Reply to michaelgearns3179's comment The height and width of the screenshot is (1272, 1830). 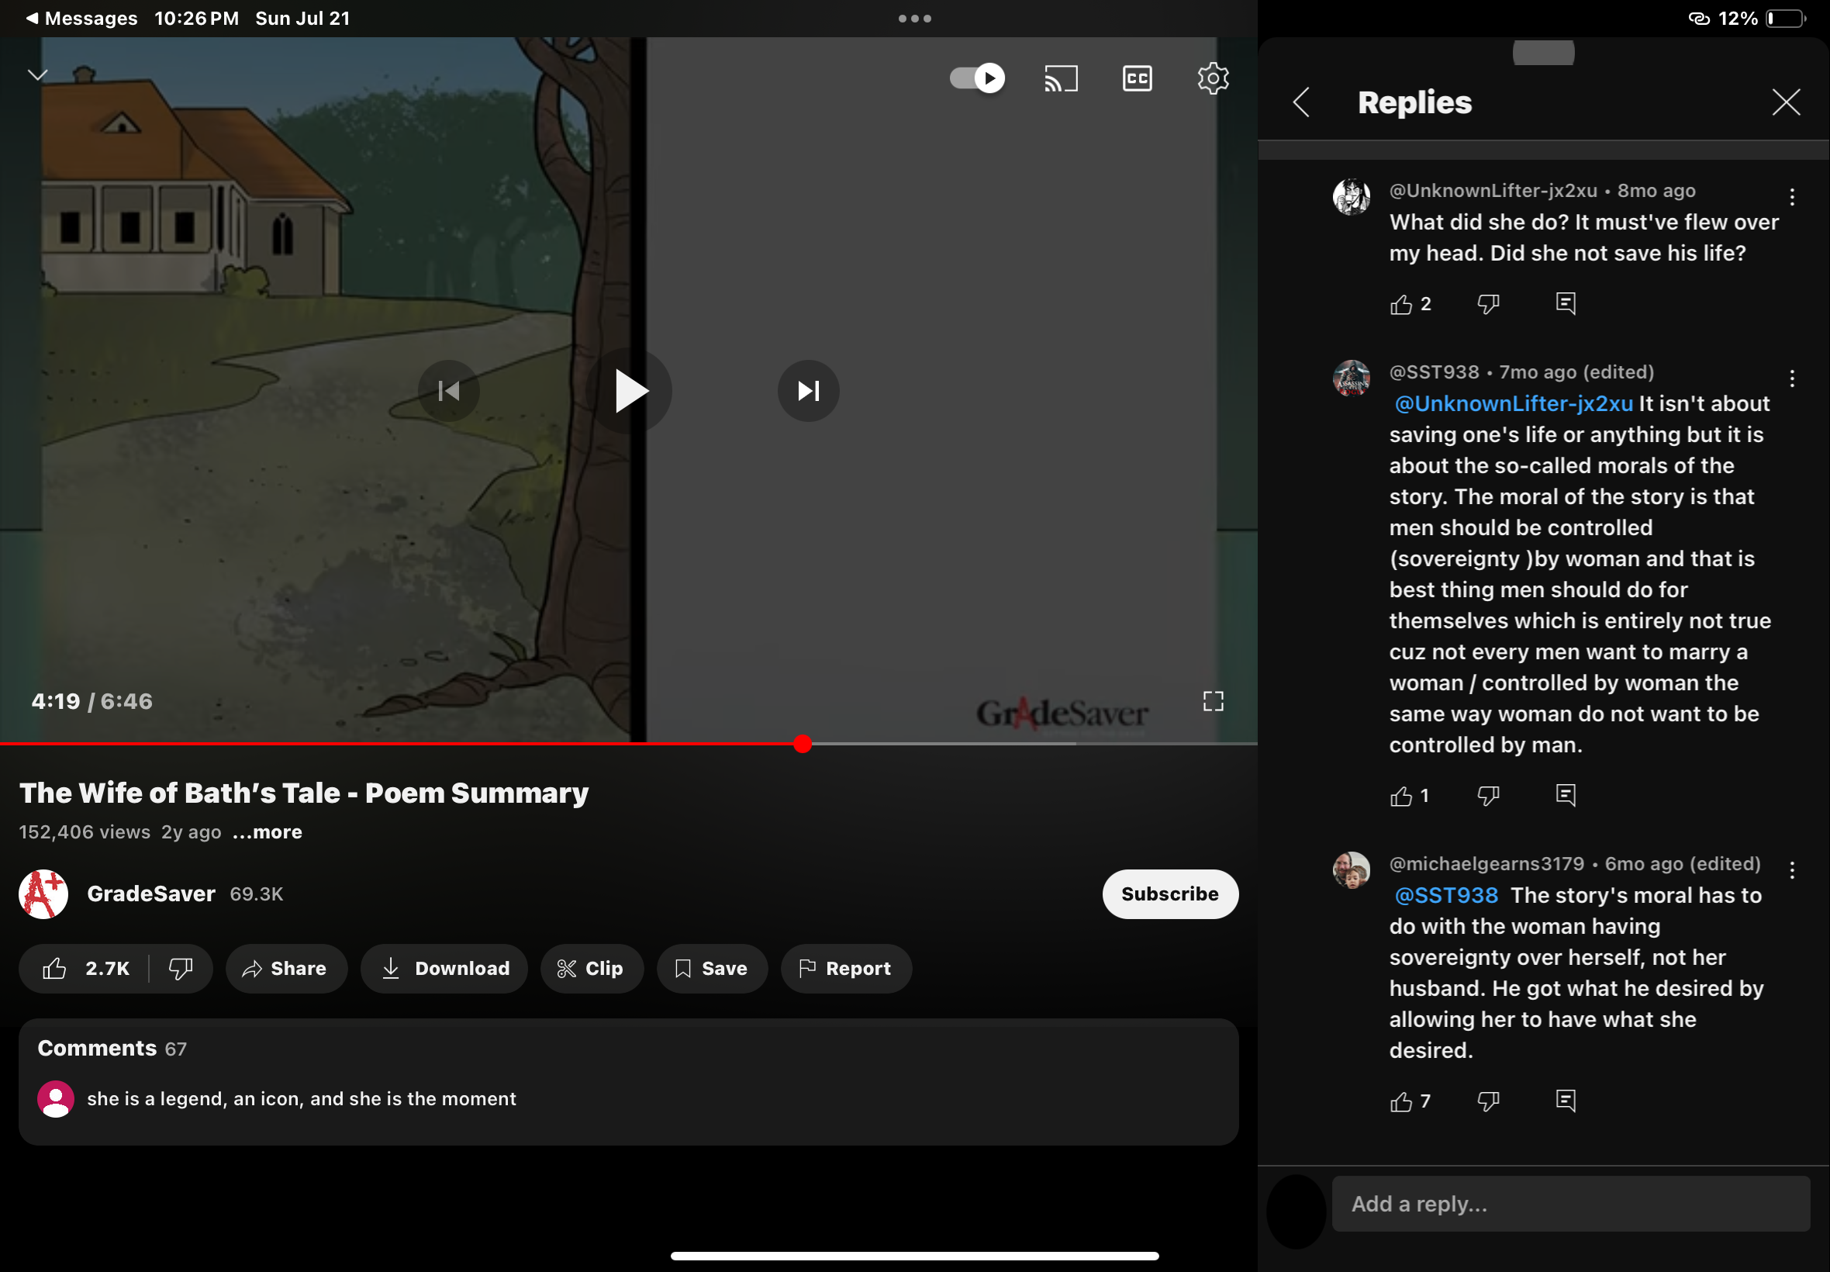tap(1565, 1101)
